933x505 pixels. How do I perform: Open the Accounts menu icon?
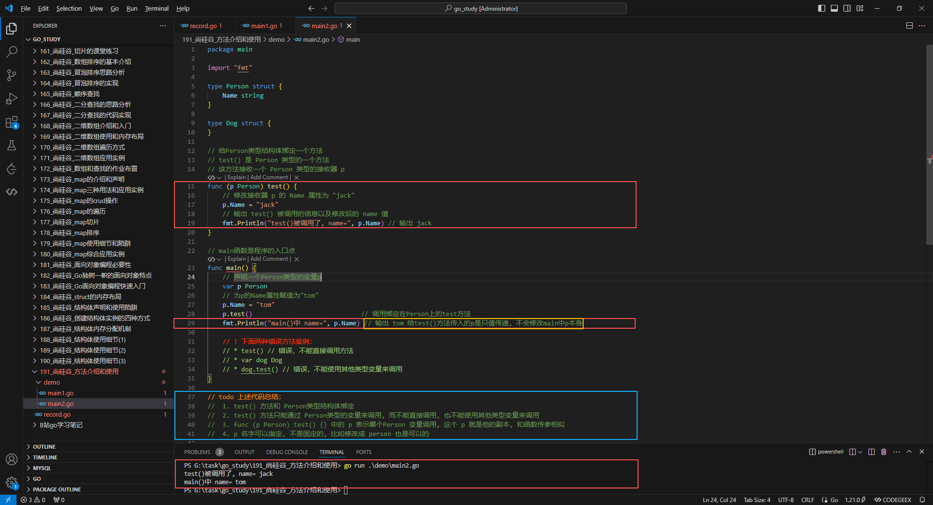12,459
